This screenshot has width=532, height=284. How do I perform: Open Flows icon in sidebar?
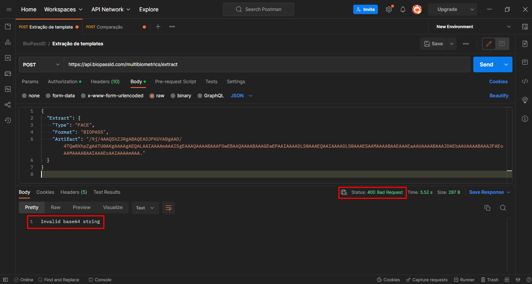click(8, 105)
